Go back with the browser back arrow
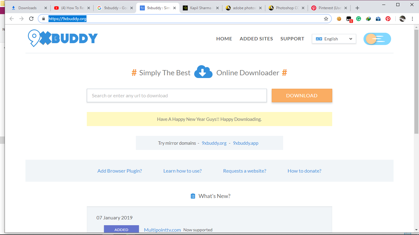The width and height of the screenshot is (419, 235). (12, 19)
